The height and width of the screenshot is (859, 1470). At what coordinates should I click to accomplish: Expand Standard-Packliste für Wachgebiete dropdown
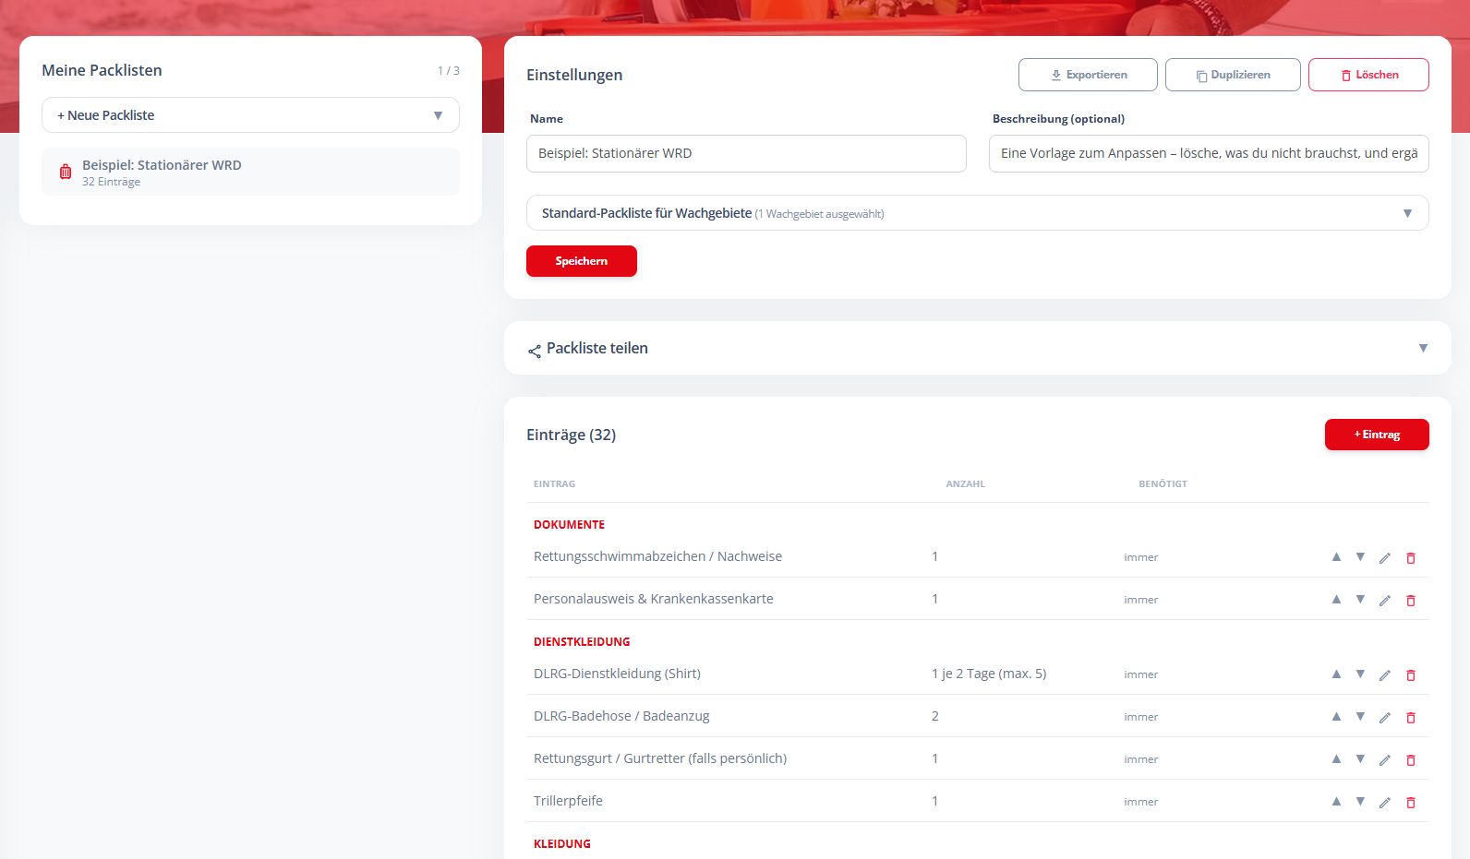[978, 213]
